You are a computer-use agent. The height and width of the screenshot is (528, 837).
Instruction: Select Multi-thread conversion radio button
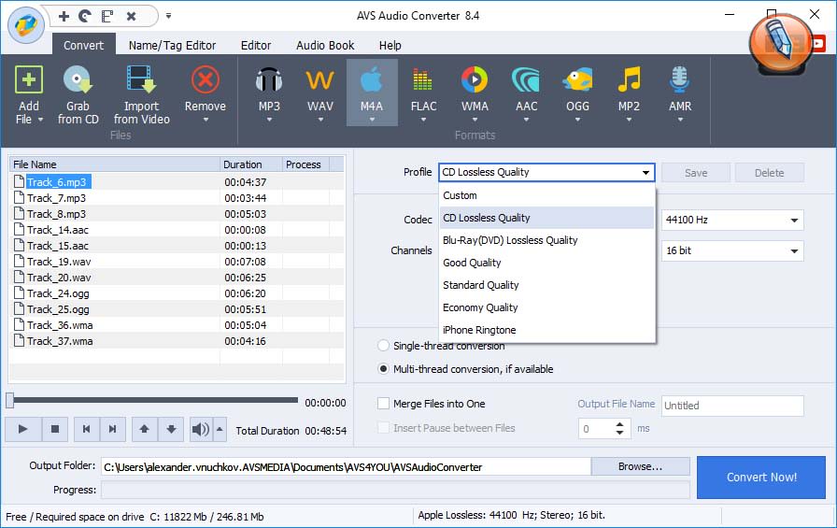tap(383, 369)
